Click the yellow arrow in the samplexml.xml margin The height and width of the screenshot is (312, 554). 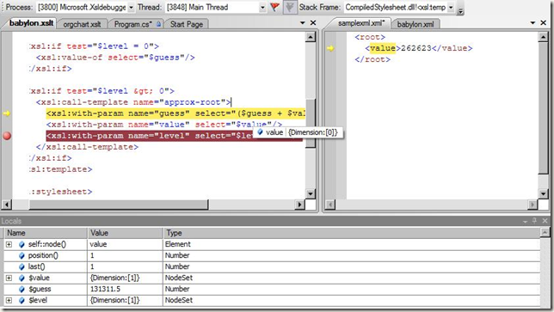[330, 48]
